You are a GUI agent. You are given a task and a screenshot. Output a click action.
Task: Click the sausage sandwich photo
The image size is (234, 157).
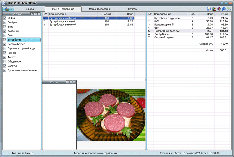[x=111, y=115]
